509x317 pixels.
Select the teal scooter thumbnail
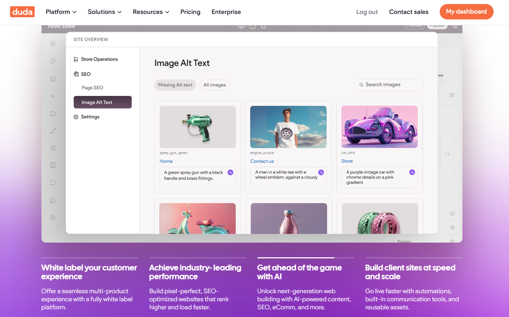click(197, 218)
